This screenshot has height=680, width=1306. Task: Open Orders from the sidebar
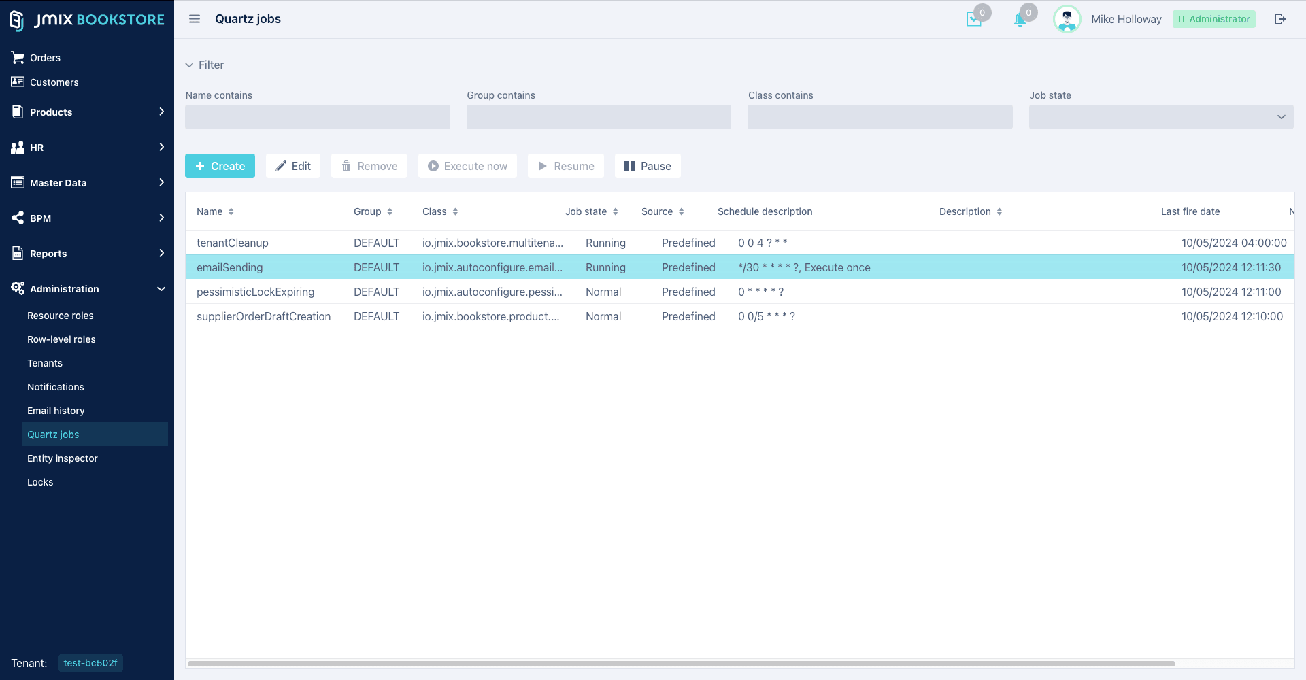45,58
